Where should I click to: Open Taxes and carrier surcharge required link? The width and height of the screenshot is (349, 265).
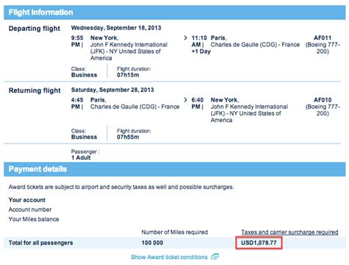point(289,232)
